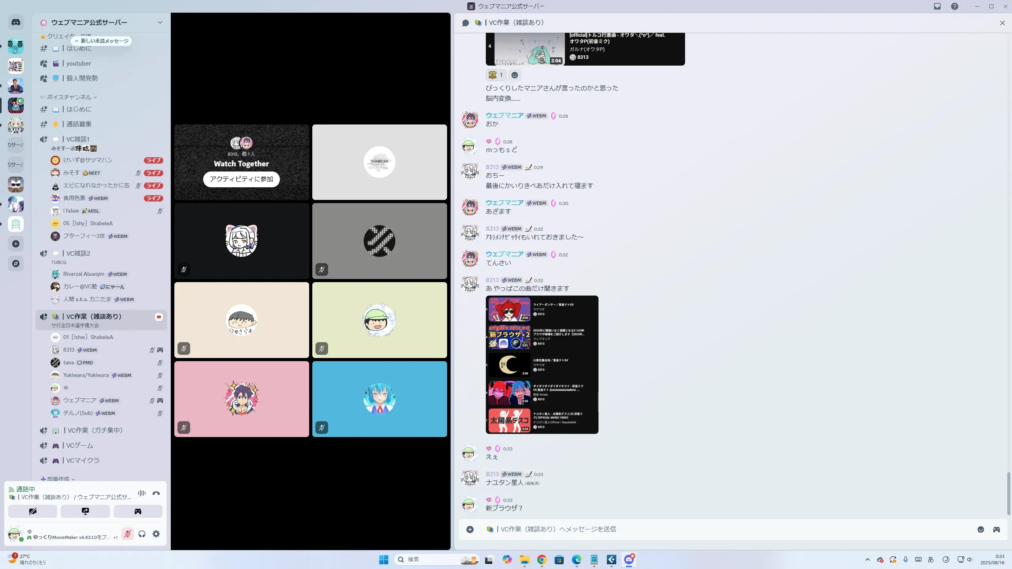The width and height of the screenshot is (1012, 569).
Task: Toggle microphone mute in user panel
Action: click(x=127, y=534)
